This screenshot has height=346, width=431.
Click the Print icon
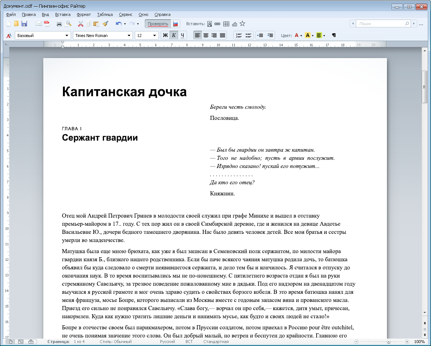(59, 24)
